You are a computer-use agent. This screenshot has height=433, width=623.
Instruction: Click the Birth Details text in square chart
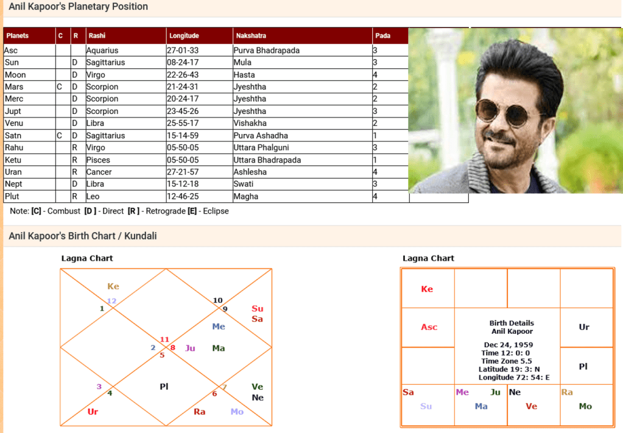[512, 323]
